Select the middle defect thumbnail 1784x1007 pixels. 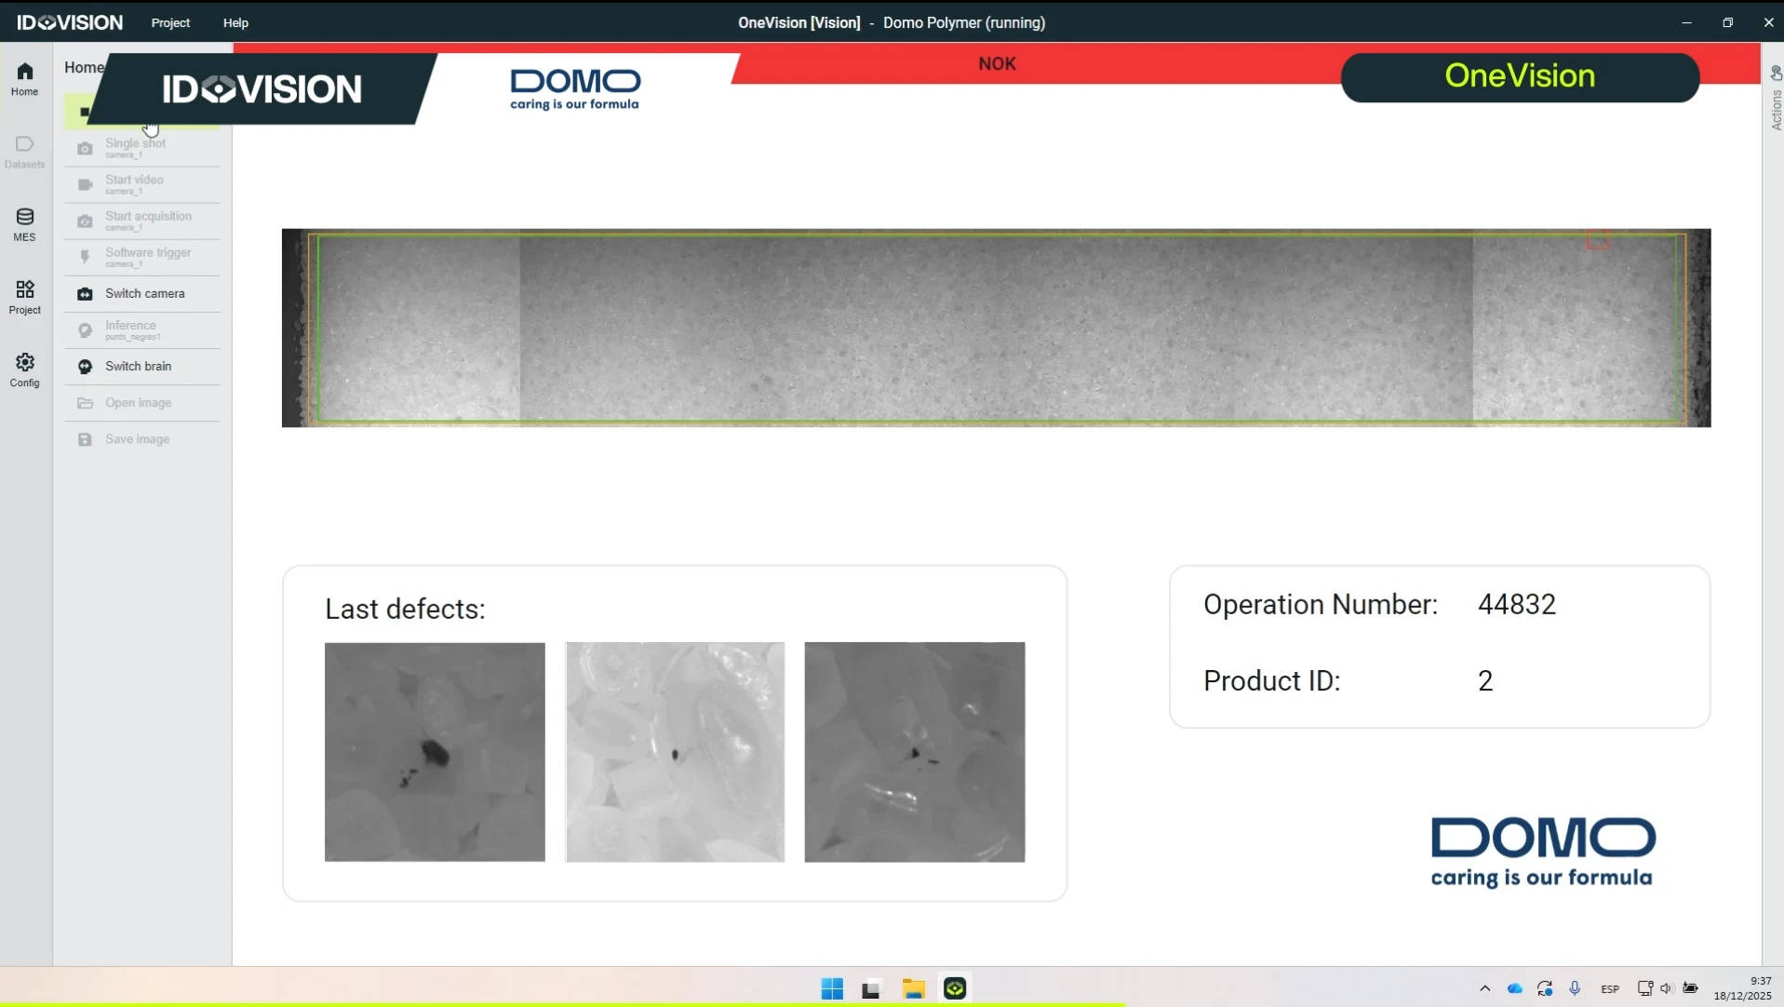coord(675,752)
